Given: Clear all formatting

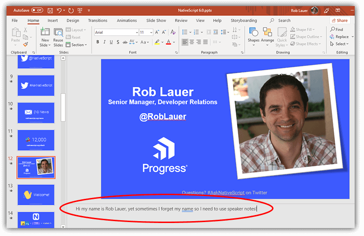Looking at the screenshot, I should click(x=173, y=32).
